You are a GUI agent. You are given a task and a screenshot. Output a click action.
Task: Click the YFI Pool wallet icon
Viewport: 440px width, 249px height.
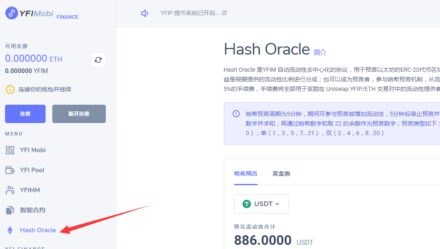point(10,170)
